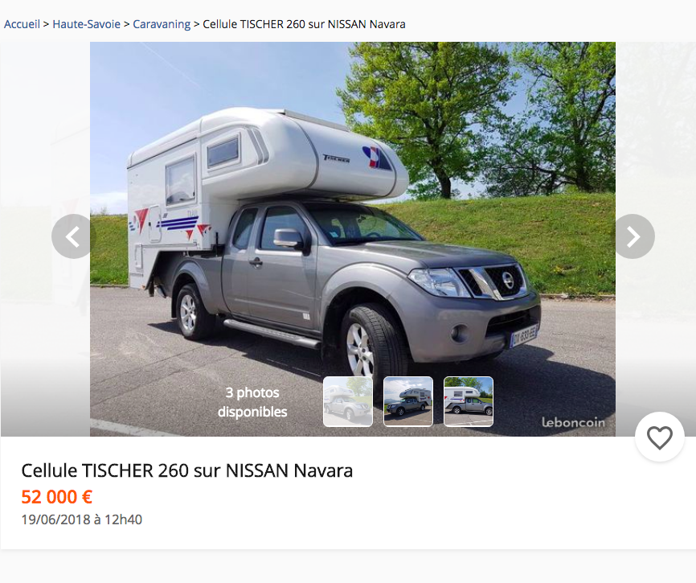Click the posting date 19/06/2018 à 12h40
This screenshot has height=583, width=696.
coord(82,519)
